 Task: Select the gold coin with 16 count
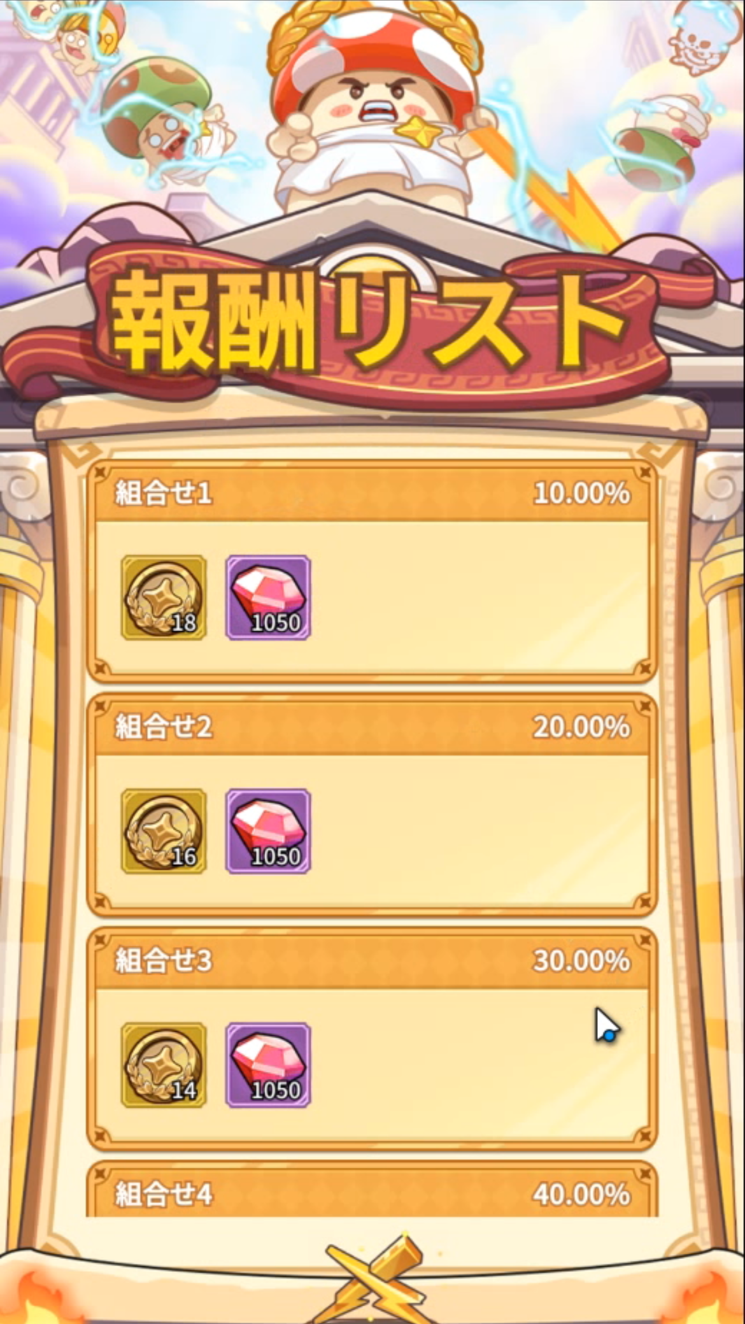[164, 831]
